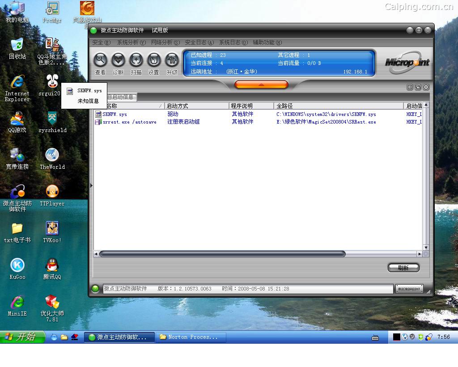Image resolution: width=458 pixels, height=367 pixels.
Task: Close the inner panel with its X icon
Action: click(x=426, y=87)
